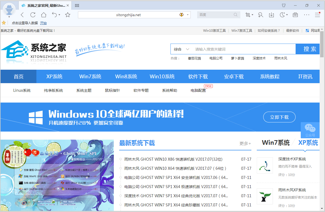The height and width of the screenshot is (212, 325).
Task: Expand the screenshot tool dropdown arrow
Action: pos(252,15)
